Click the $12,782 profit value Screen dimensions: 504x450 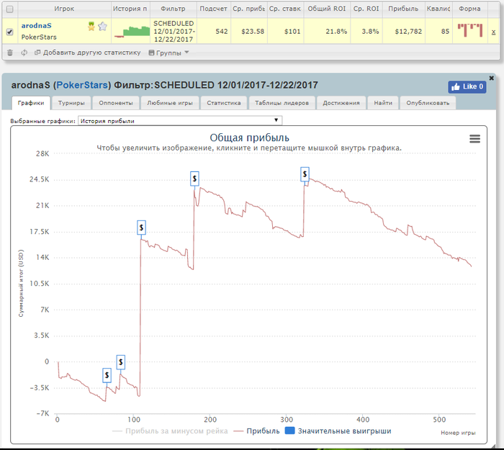coord(408,32)
